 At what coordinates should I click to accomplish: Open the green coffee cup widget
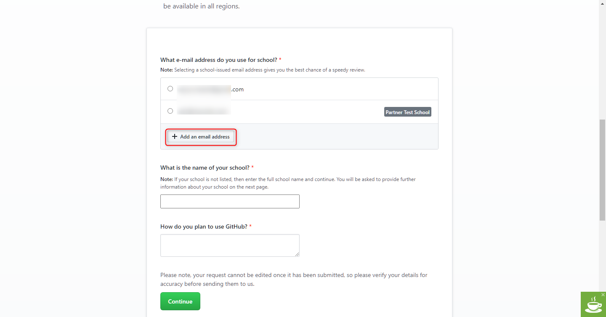[593, 305]
